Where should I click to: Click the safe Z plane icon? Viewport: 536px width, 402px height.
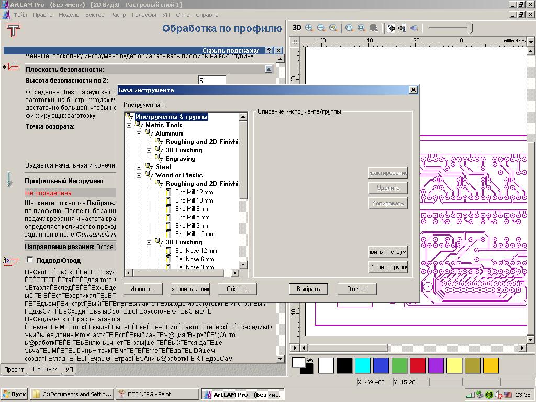(10, 65)
